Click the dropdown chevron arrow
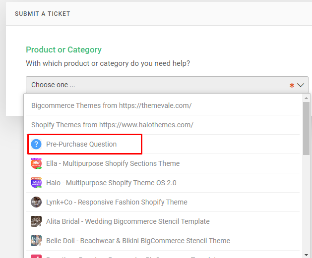This screenshot has width=312, height=258. click(x=301, y=85)
